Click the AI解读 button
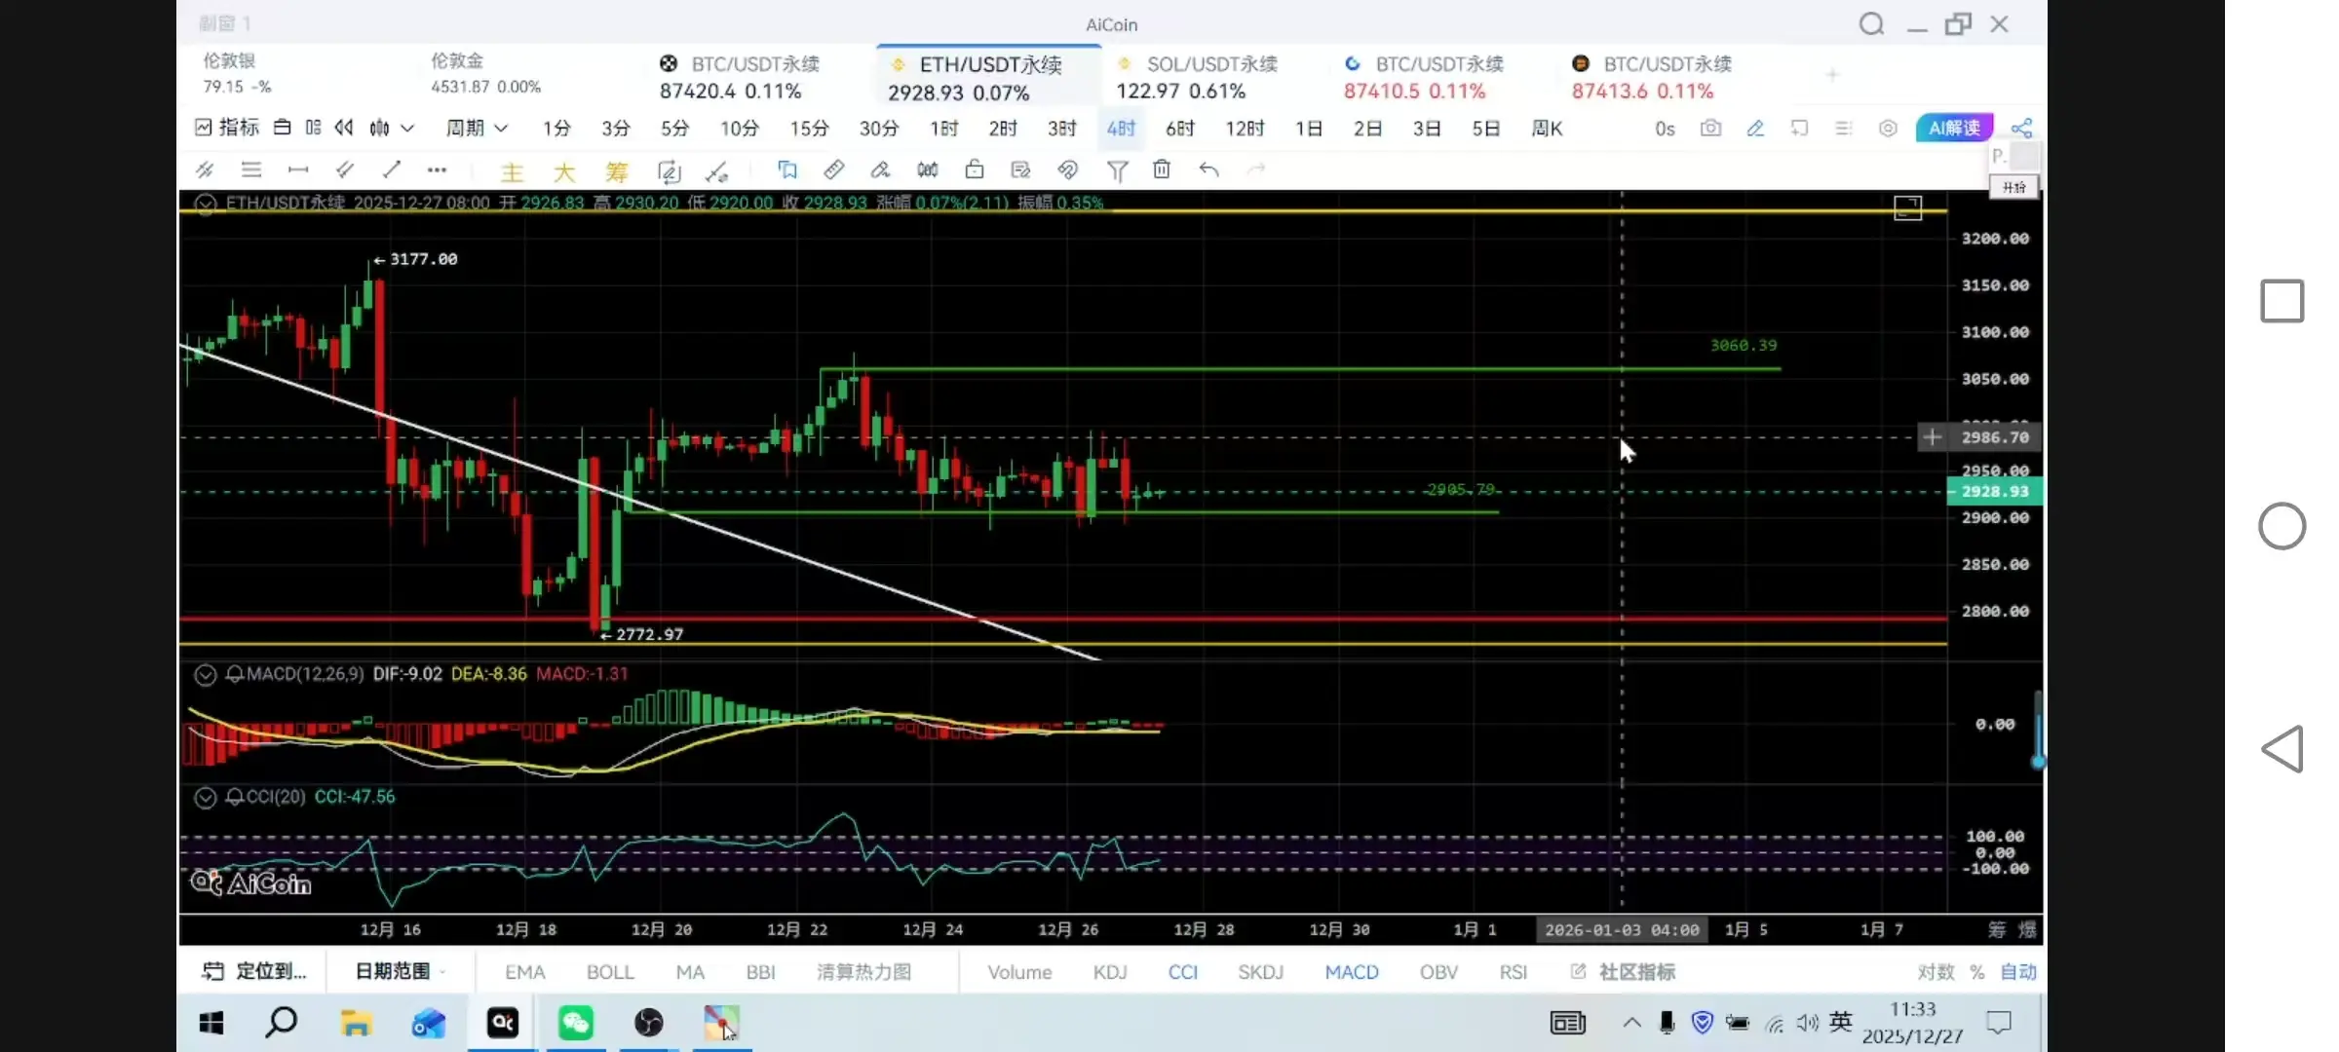 coord(1954,129)
